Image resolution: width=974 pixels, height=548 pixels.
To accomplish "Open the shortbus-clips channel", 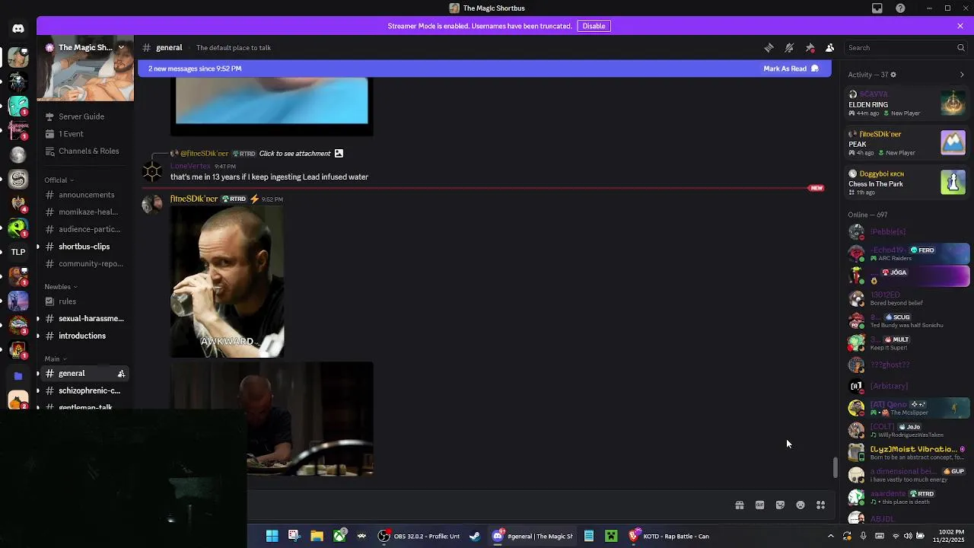I will [84, 247].
